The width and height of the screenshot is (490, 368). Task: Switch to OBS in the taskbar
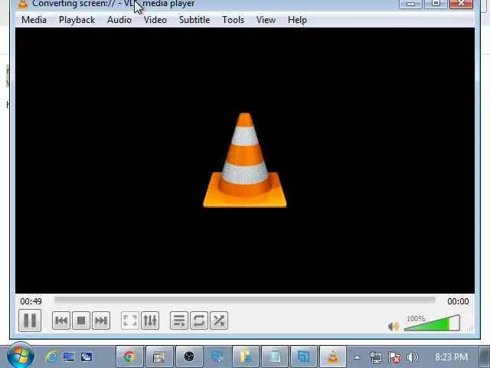[189, 356]
